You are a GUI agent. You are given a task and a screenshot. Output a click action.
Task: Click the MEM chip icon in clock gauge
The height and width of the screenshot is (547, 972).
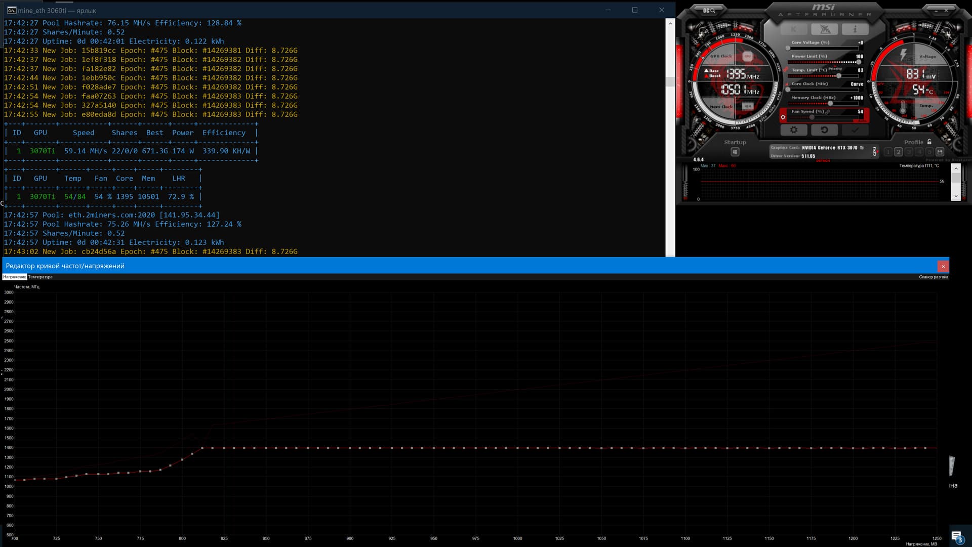748,106
